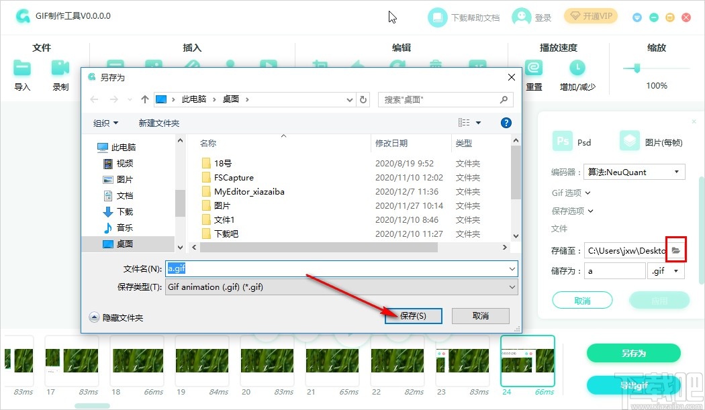Open the 下载吧 folder
The height and width of the screenshot is (410, 705).
[x=226, y=234]
